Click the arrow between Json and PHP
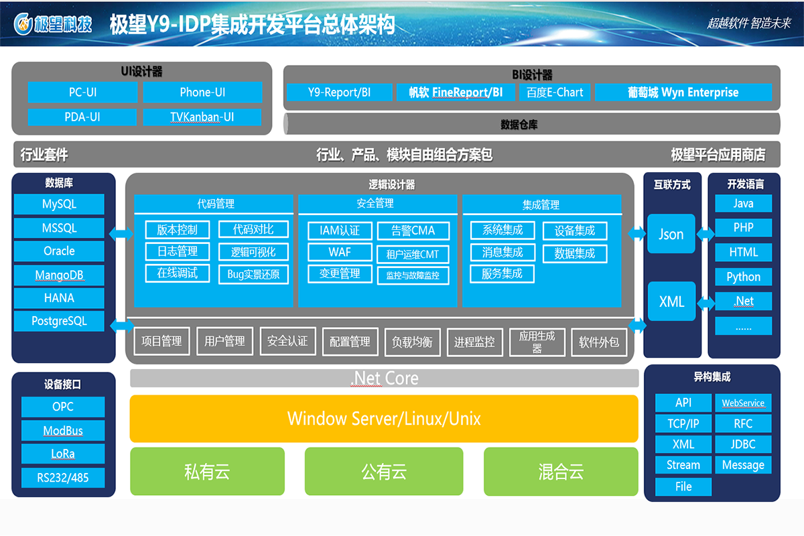This screenshot has height=536, width=804. [705, 234]
